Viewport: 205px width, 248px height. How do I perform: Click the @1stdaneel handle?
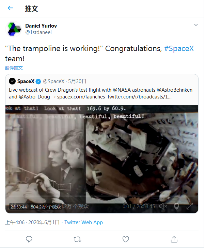pos(38,32)
